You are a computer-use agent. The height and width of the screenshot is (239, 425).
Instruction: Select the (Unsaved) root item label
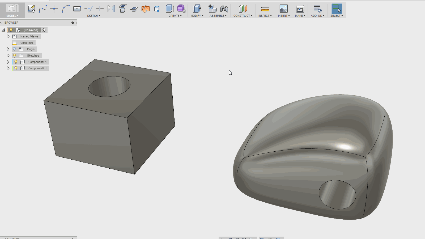pyautogui.click(x=31, y=30)
